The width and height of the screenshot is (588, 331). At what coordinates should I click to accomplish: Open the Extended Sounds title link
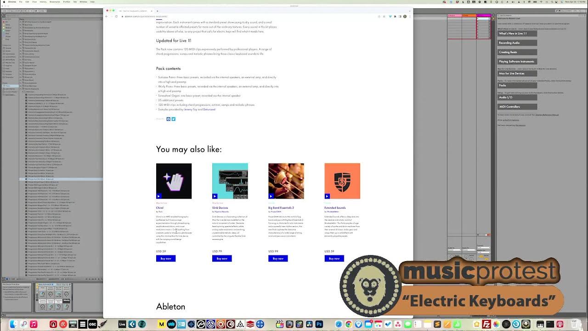(335, 208)
